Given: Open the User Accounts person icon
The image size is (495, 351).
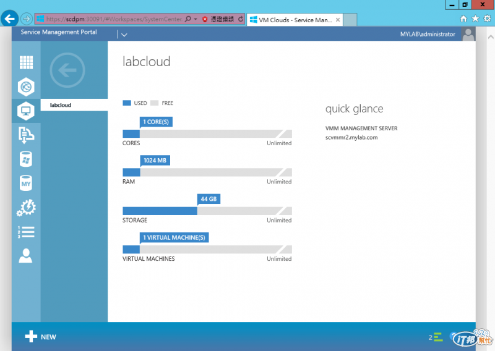Looking at the screenshot, I should click(25, 256).
